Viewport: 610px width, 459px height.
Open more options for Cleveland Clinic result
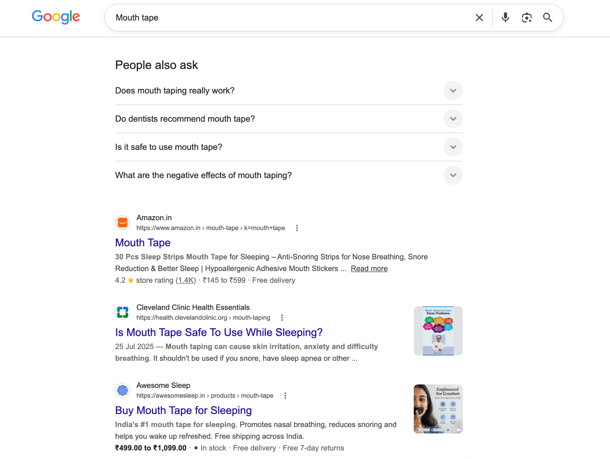[282, 317]
